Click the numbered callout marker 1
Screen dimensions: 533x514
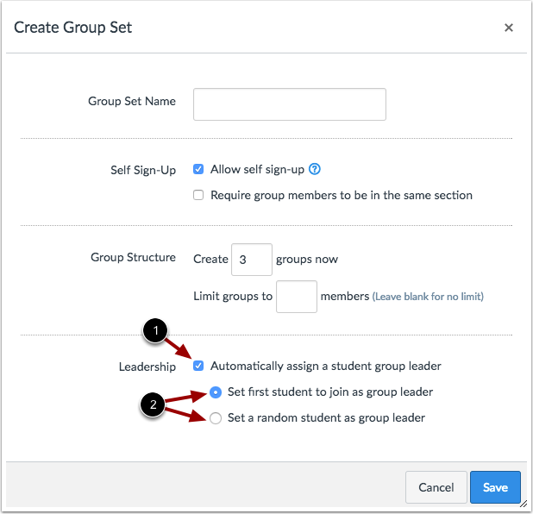tap(155, 330)
